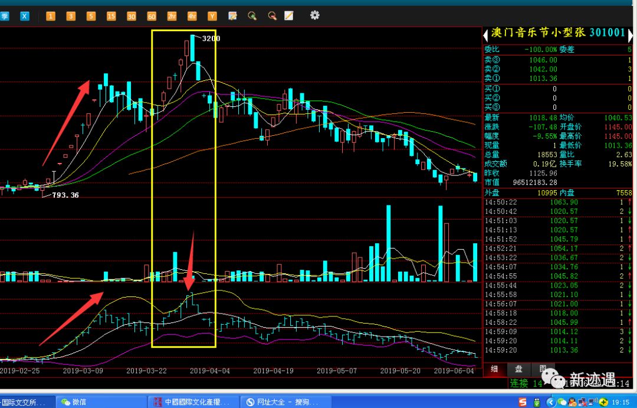The height and width of the screenshot is (408, 637).
Task: Click the blue 季 quarterly period button
Action: coord(5,17)
